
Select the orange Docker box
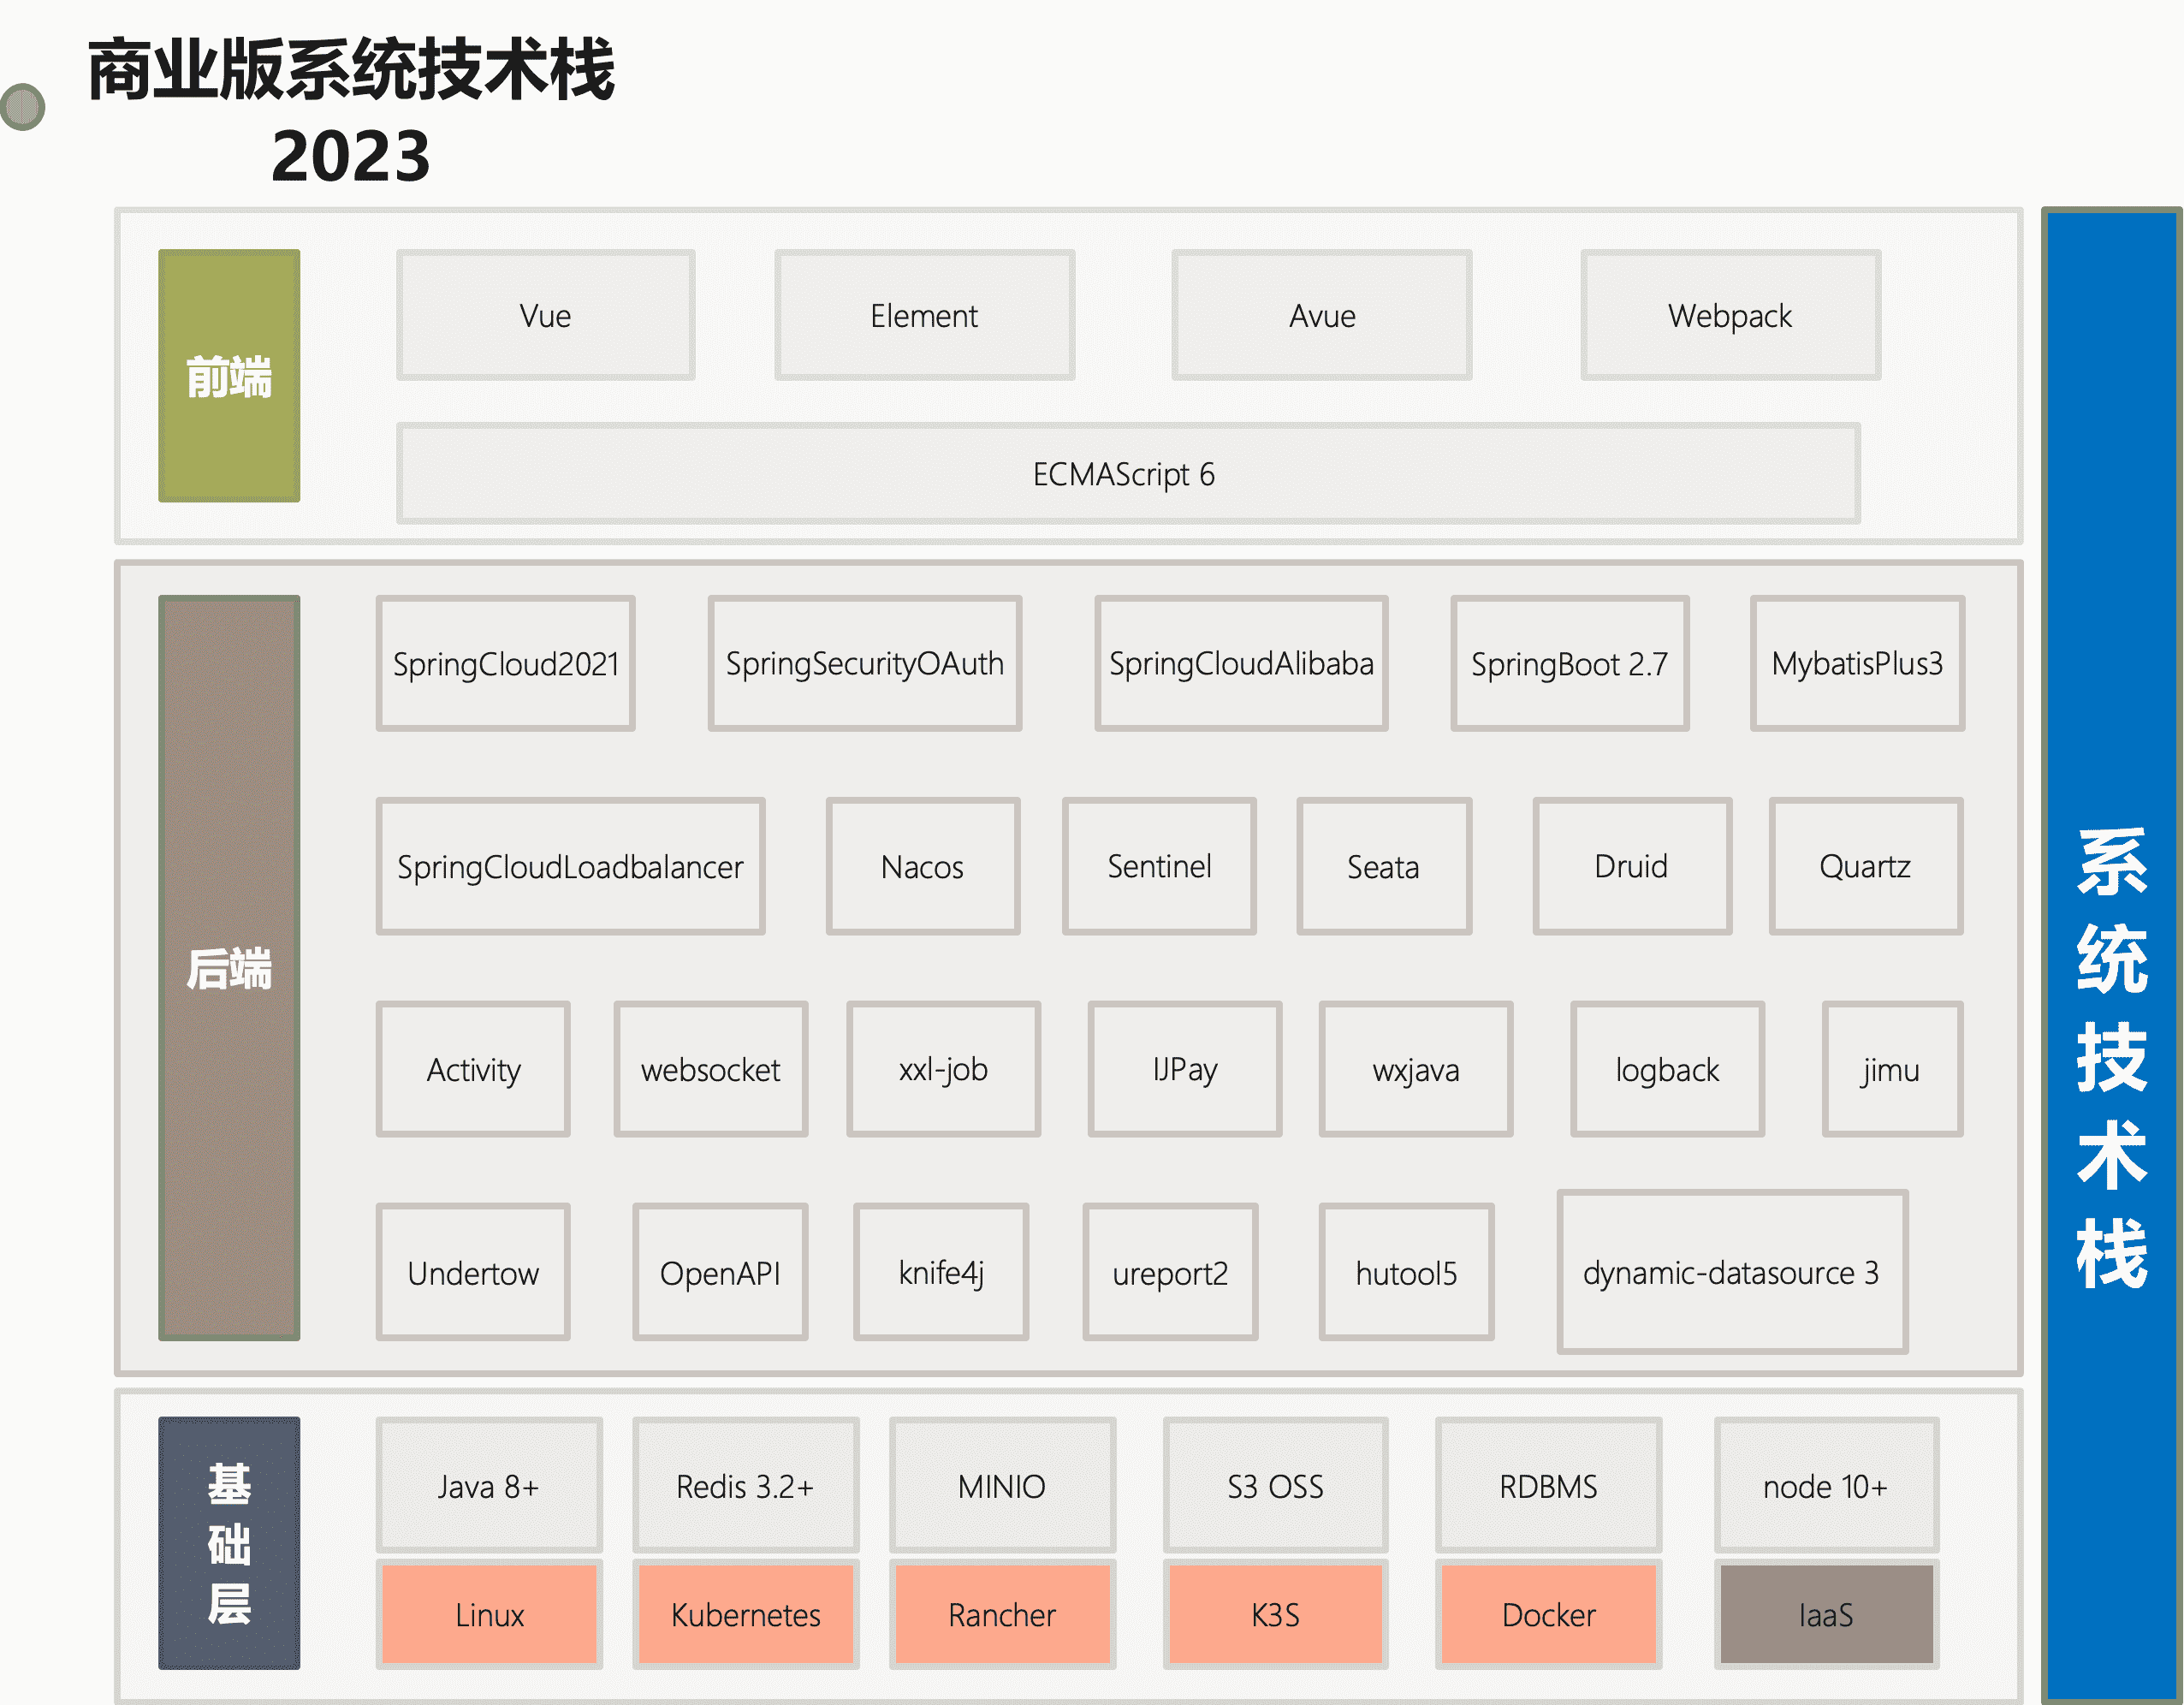click(1548, 1614)
